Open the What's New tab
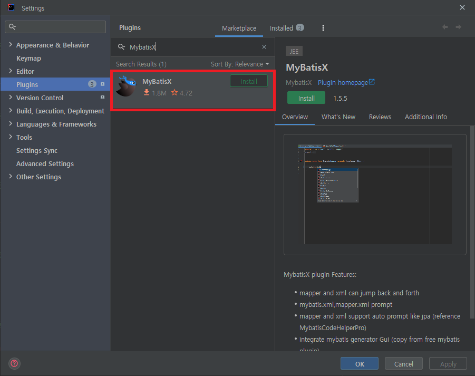The width and height of the screenshot is (475, 376). [x=338, y=117]
